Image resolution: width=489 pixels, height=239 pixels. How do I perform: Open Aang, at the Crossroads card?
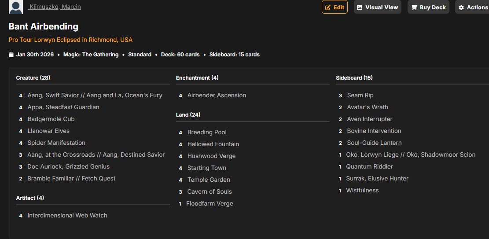96,154
